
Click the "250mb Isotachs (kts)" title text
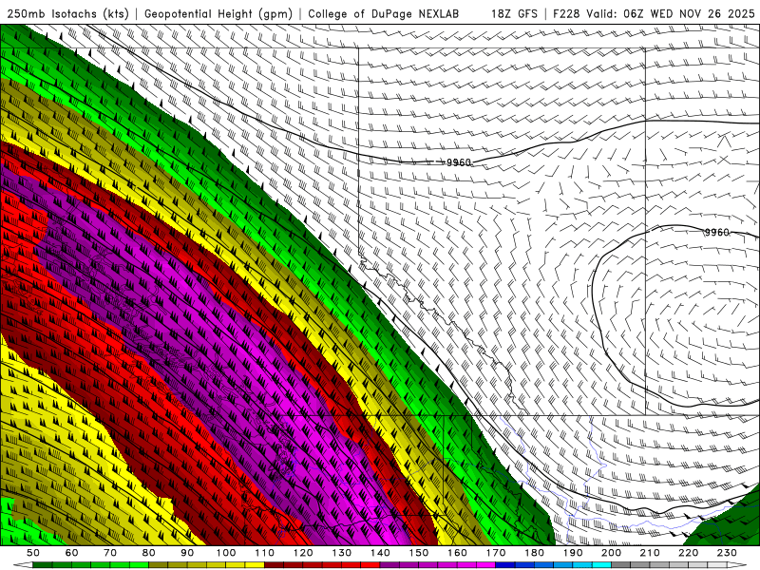(x=67, y=14)
